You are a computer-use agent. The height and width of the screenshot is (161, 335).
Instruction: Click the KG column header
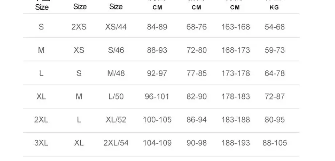pos(274,7)
